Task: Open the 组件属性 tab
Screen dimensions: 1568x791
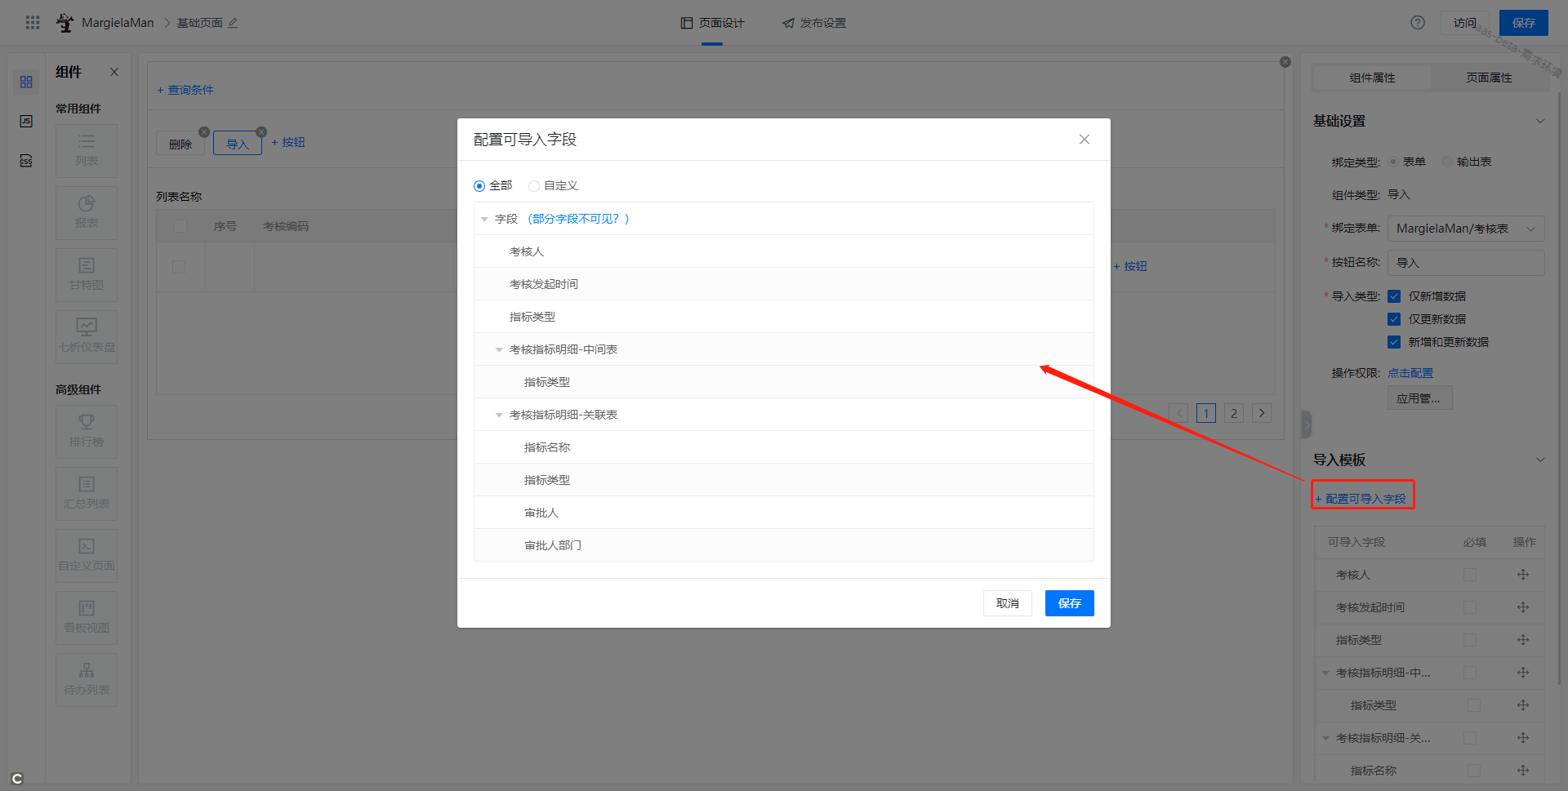Action: point(1372,78)
